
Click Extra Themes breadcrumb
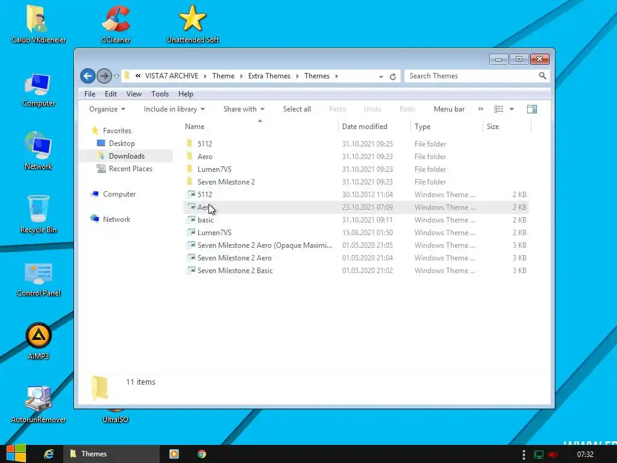coord(269,76)
